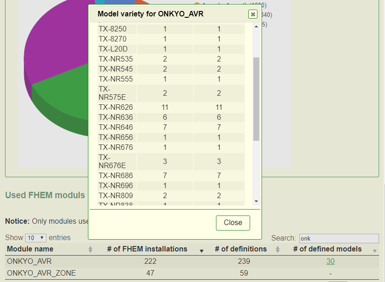Select the TX-NR809 model row

pos(171,196)
